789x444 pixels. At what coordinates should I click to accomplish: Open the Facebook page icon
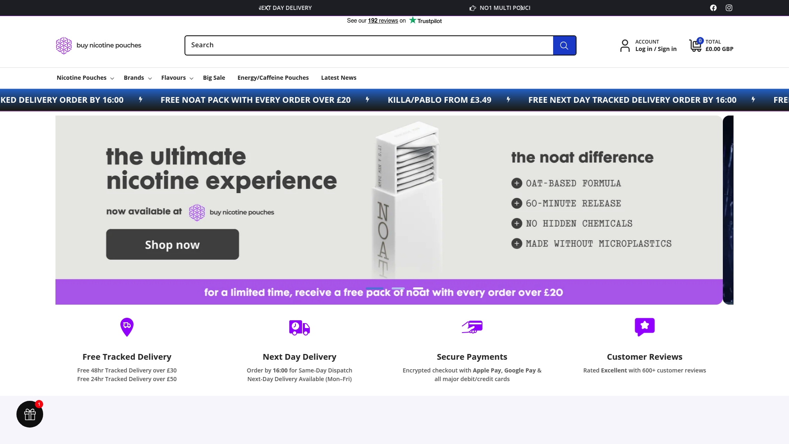click(713, 8)
